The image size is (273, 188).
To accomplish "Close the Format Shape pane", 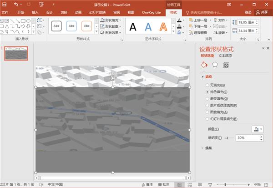I will tap(268, 48).
